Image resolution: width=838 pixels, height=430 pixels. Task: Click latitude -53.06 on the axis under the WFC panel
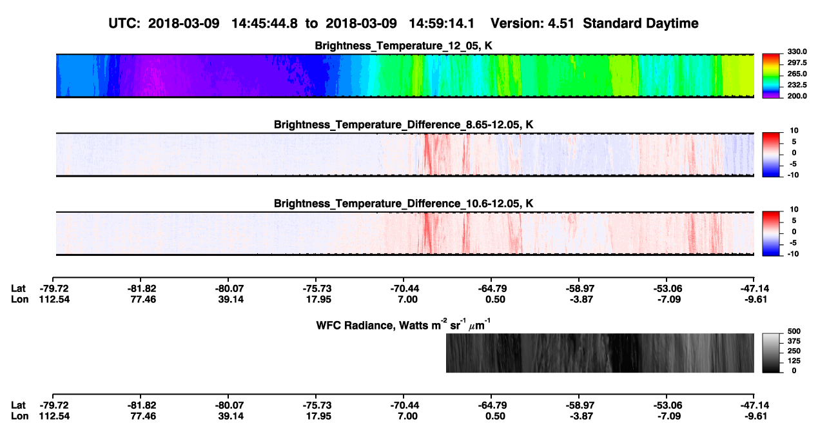point(667,406)
